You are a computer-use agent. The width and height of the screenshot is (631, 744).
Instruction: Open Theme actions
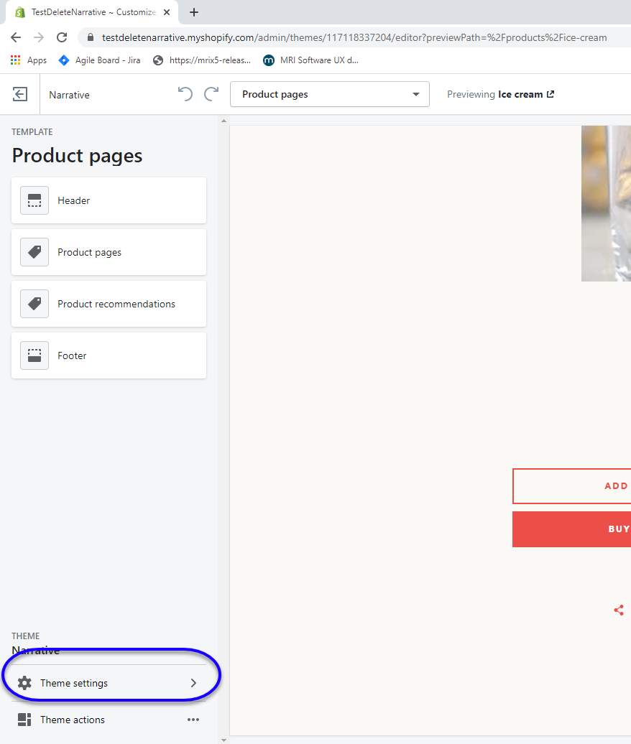[x=109, y=720]
